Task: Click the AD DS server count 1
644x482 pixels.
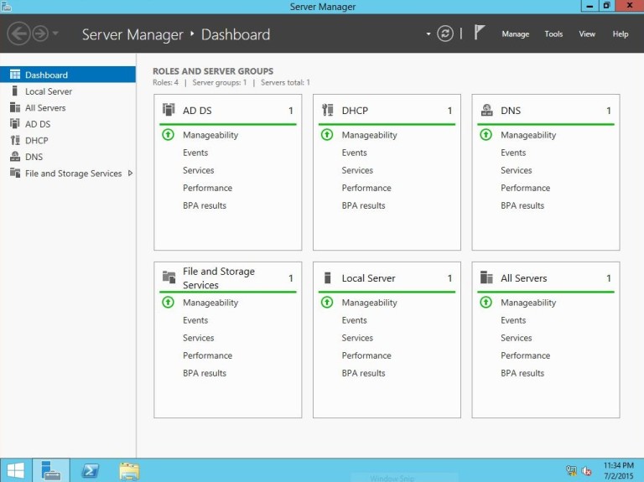Action: (x=291, y=111)
